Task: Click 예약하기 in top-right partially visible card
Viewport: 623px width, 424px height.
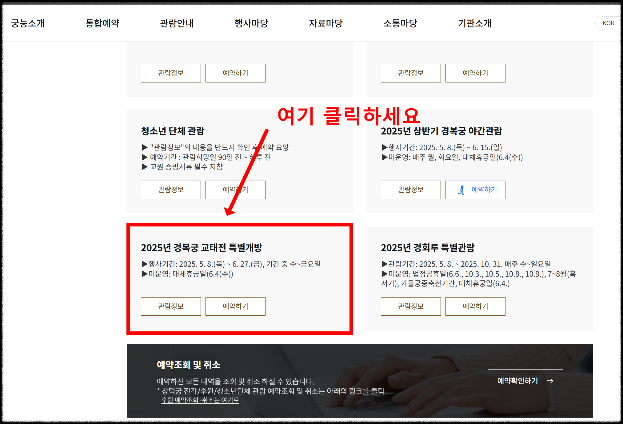Action: point(475,73)
